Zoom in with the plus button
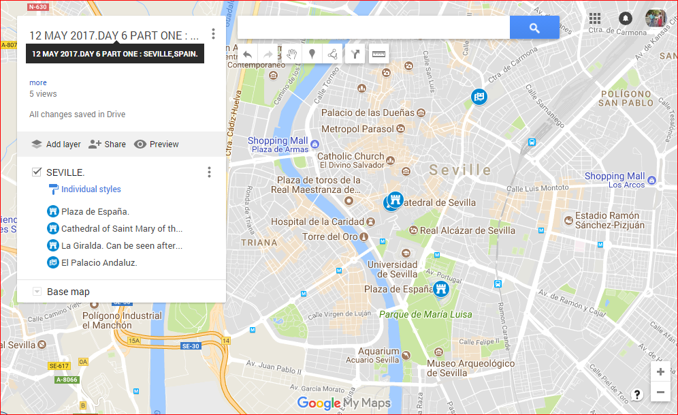678x415 pixels. 661,372
